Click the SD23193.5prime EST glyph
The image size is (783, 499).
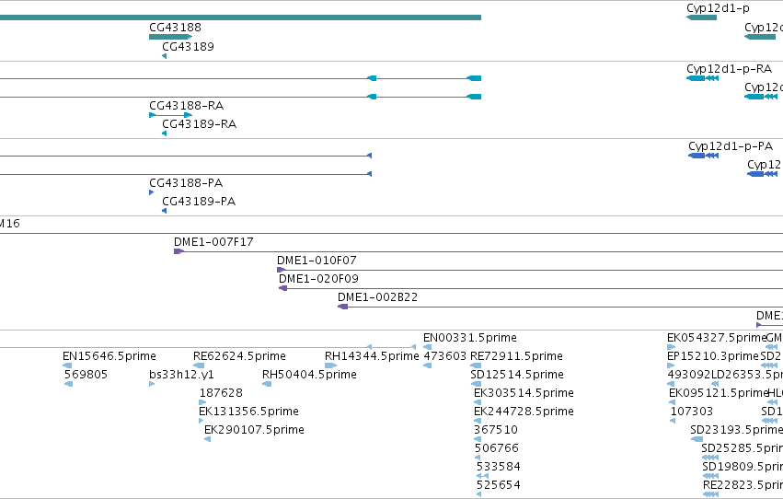(x=697, y=439)
